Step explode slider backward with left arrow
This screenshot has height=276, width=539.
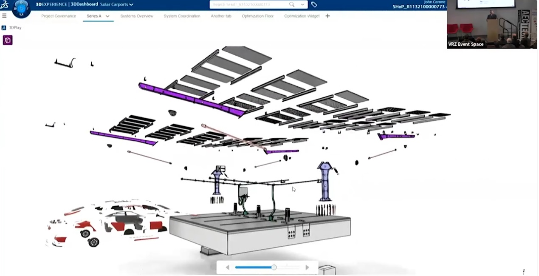coord(228,267)
